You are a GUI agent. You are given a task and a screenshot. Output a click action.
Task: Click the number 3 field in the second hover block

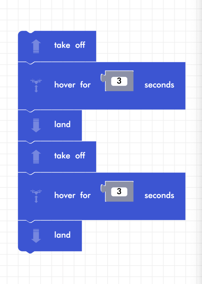pos(119,191)
